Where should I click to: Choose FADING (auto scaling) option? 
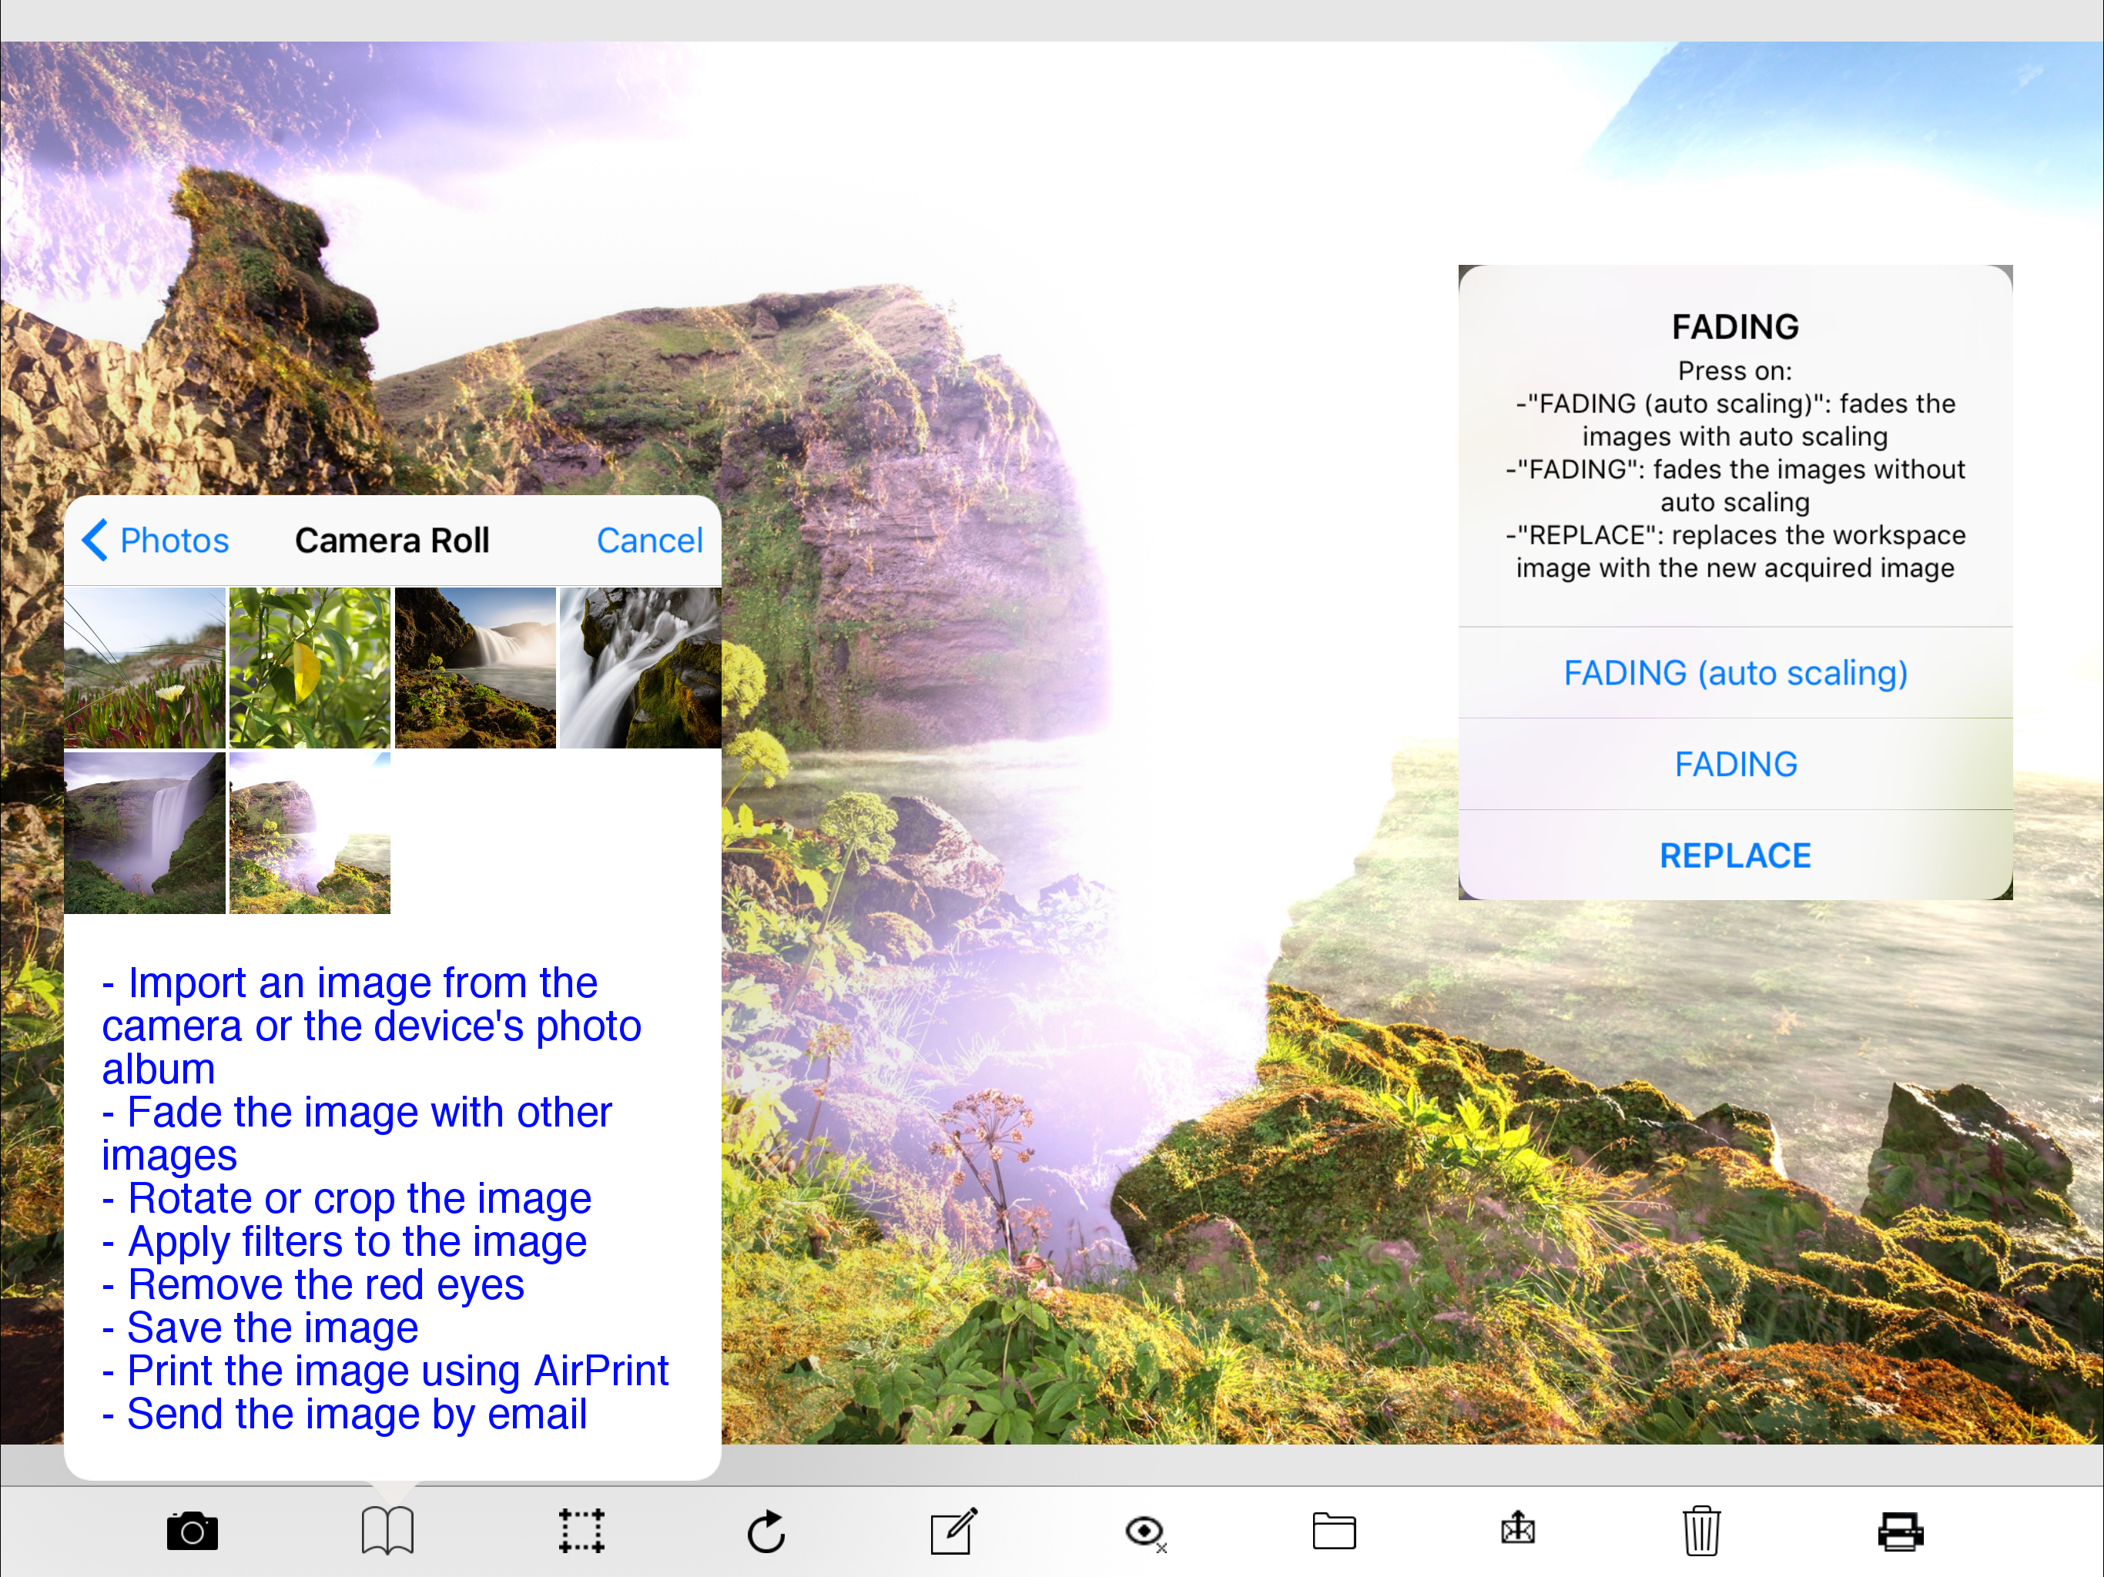coord(1735,674)
